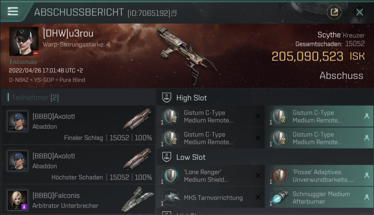Click the O-N8XZ system location link
Image resolution: width=374 pixels, height=215 pixels.
[19, 80]
